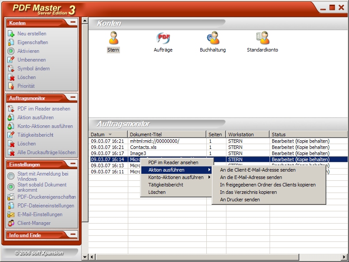Click the sidebar scrollbar down arrow
This screenshot has width=349, height=262.
pos(85,257)
